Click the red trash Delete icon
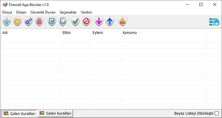222x118 pixels. coord(39,21)
